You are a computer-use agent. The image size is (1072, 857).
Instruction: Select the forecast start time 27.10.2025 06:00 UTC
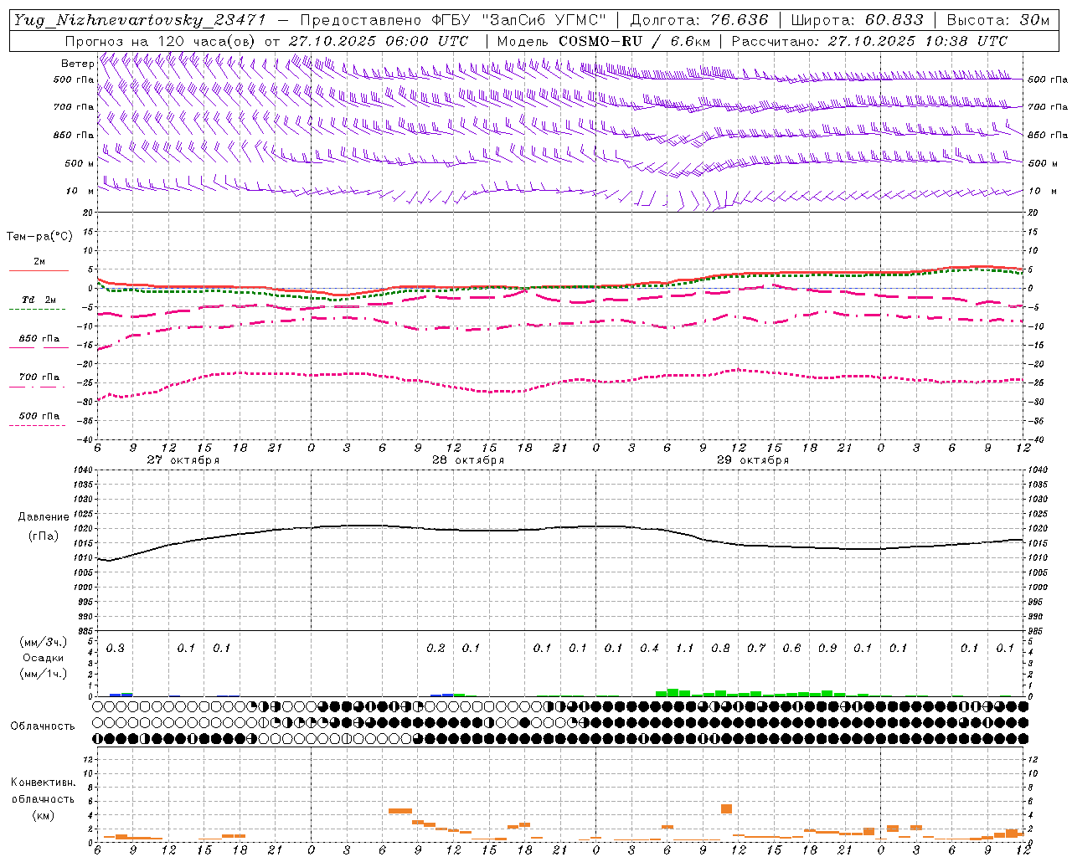(x=379, y=41)
